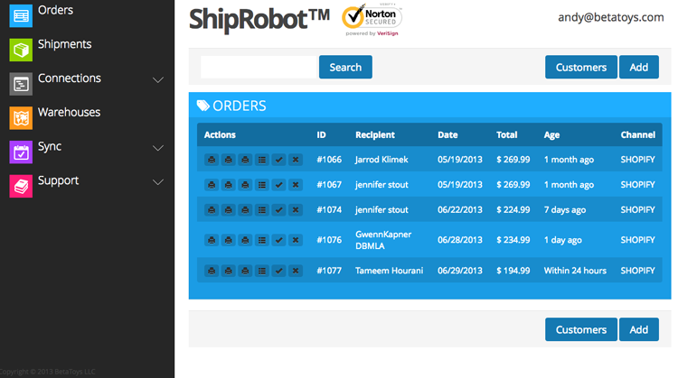Click the ShipRobot logo title
Viewport: 678px width, 378px height.
pos(259,20)
